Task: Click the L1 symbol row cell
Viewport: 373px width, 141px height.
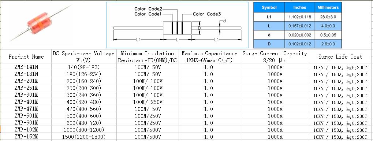Action: [269, 17]
